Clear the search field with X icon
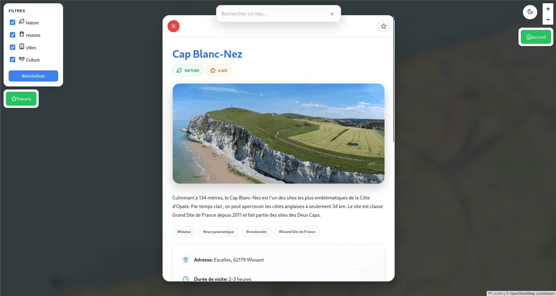Image resolution: width=556 pixels, height=296 pixels. [332, 14]
